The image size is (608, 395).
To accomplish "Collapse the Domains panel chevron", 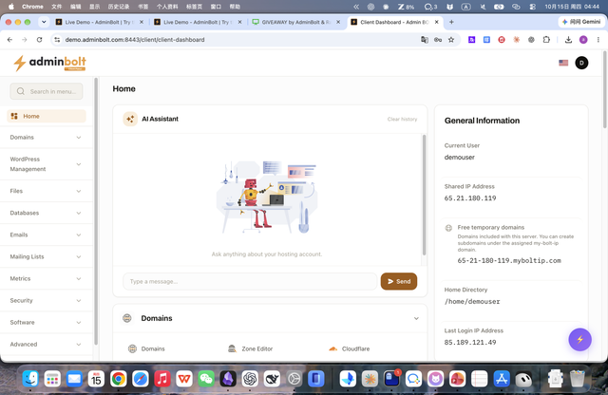I will coord(416,318).
